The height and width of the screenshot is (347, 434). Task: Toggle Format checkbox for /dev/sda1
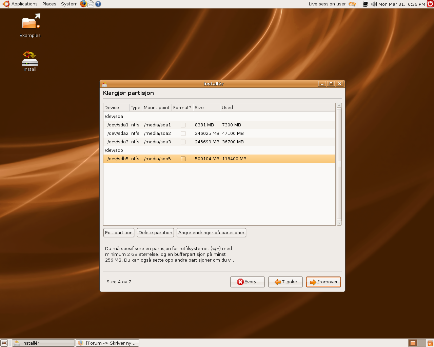(183, 125)
